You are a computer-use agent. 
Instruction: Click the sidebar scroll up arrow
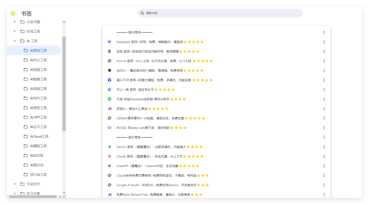click(64, 22)
